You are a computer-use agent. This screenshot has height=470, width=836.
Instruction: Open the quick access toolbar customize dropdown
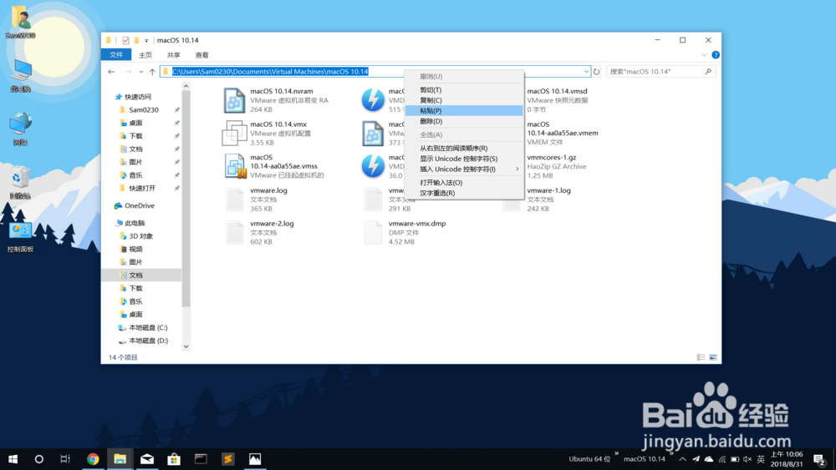coord(146,40)
